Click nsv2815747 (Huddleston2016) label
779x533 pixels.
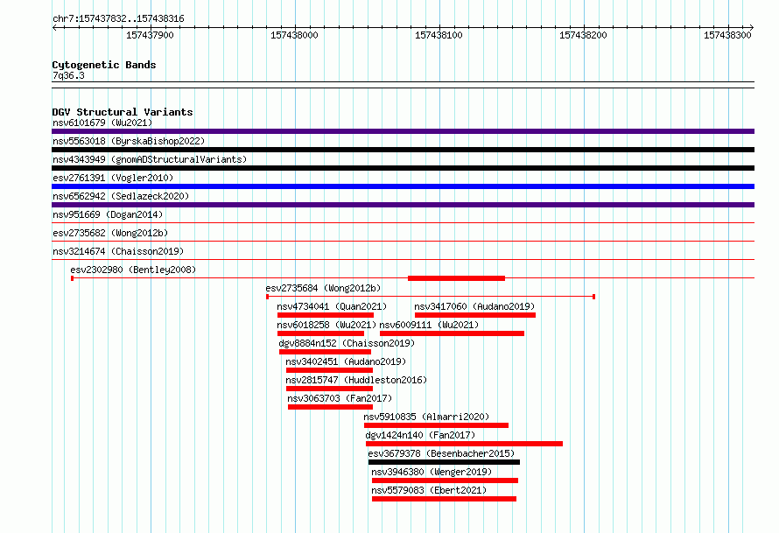(356, 380)
